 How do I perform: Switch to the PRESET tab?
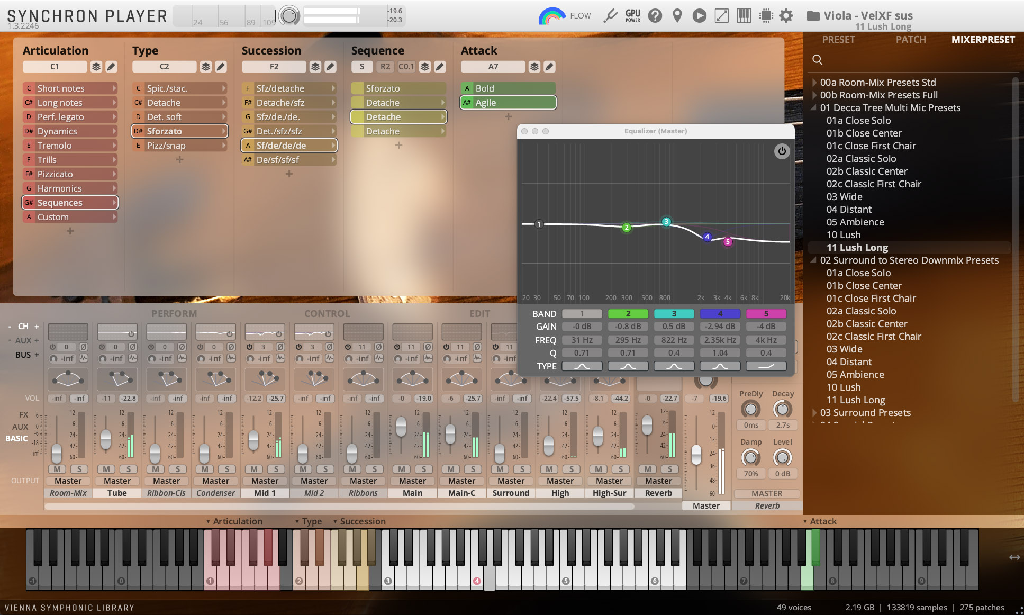838,40
